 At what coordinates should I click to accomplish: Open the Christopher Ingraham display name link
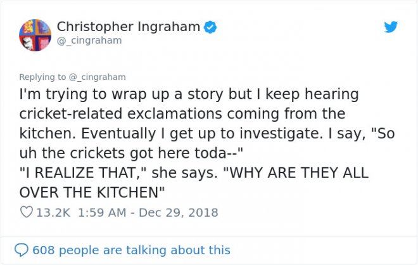coord(128,27)
